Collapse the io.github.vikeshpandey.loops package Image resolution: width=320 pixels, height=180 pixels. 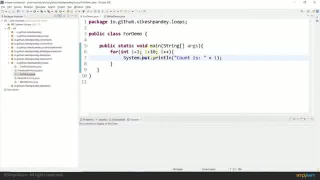click(9, 63)
